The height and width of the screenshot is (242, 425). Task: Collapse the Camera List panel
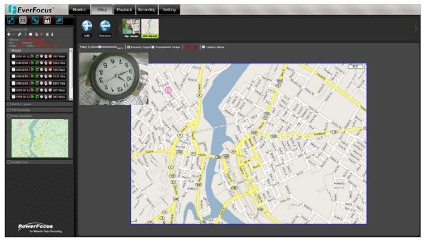[x=8, y=29]
